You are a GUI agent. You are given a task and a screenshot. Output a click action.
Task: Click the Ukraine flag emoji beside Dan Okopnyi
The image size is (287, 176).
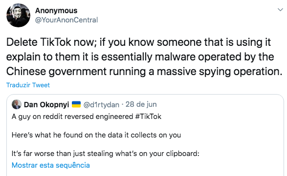coord(76,104)
